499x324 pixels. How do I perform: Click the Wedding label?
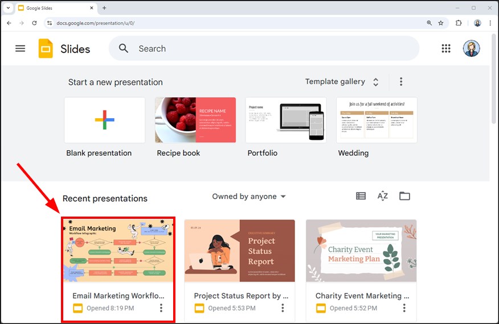[353, 153]
